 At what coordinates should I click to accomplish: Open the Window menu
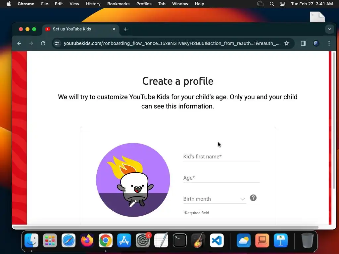point(180,4)
